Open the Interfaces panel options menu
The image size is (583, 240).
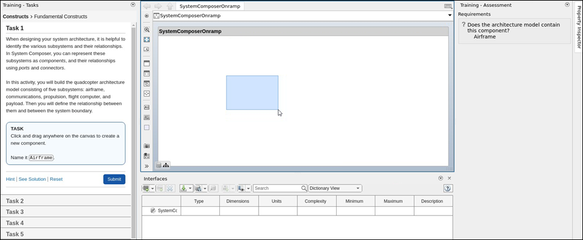(440, 179)
